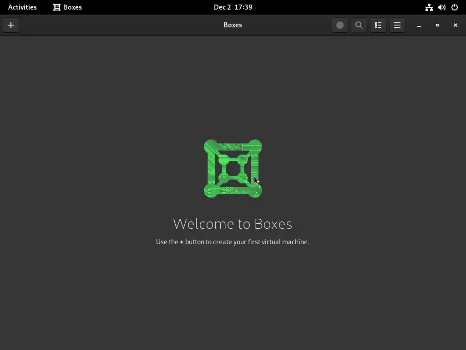The height and width of the screenshot is (350, 466).
Task: Open the hamburger application menu
Action: click(x=397, y=25)
